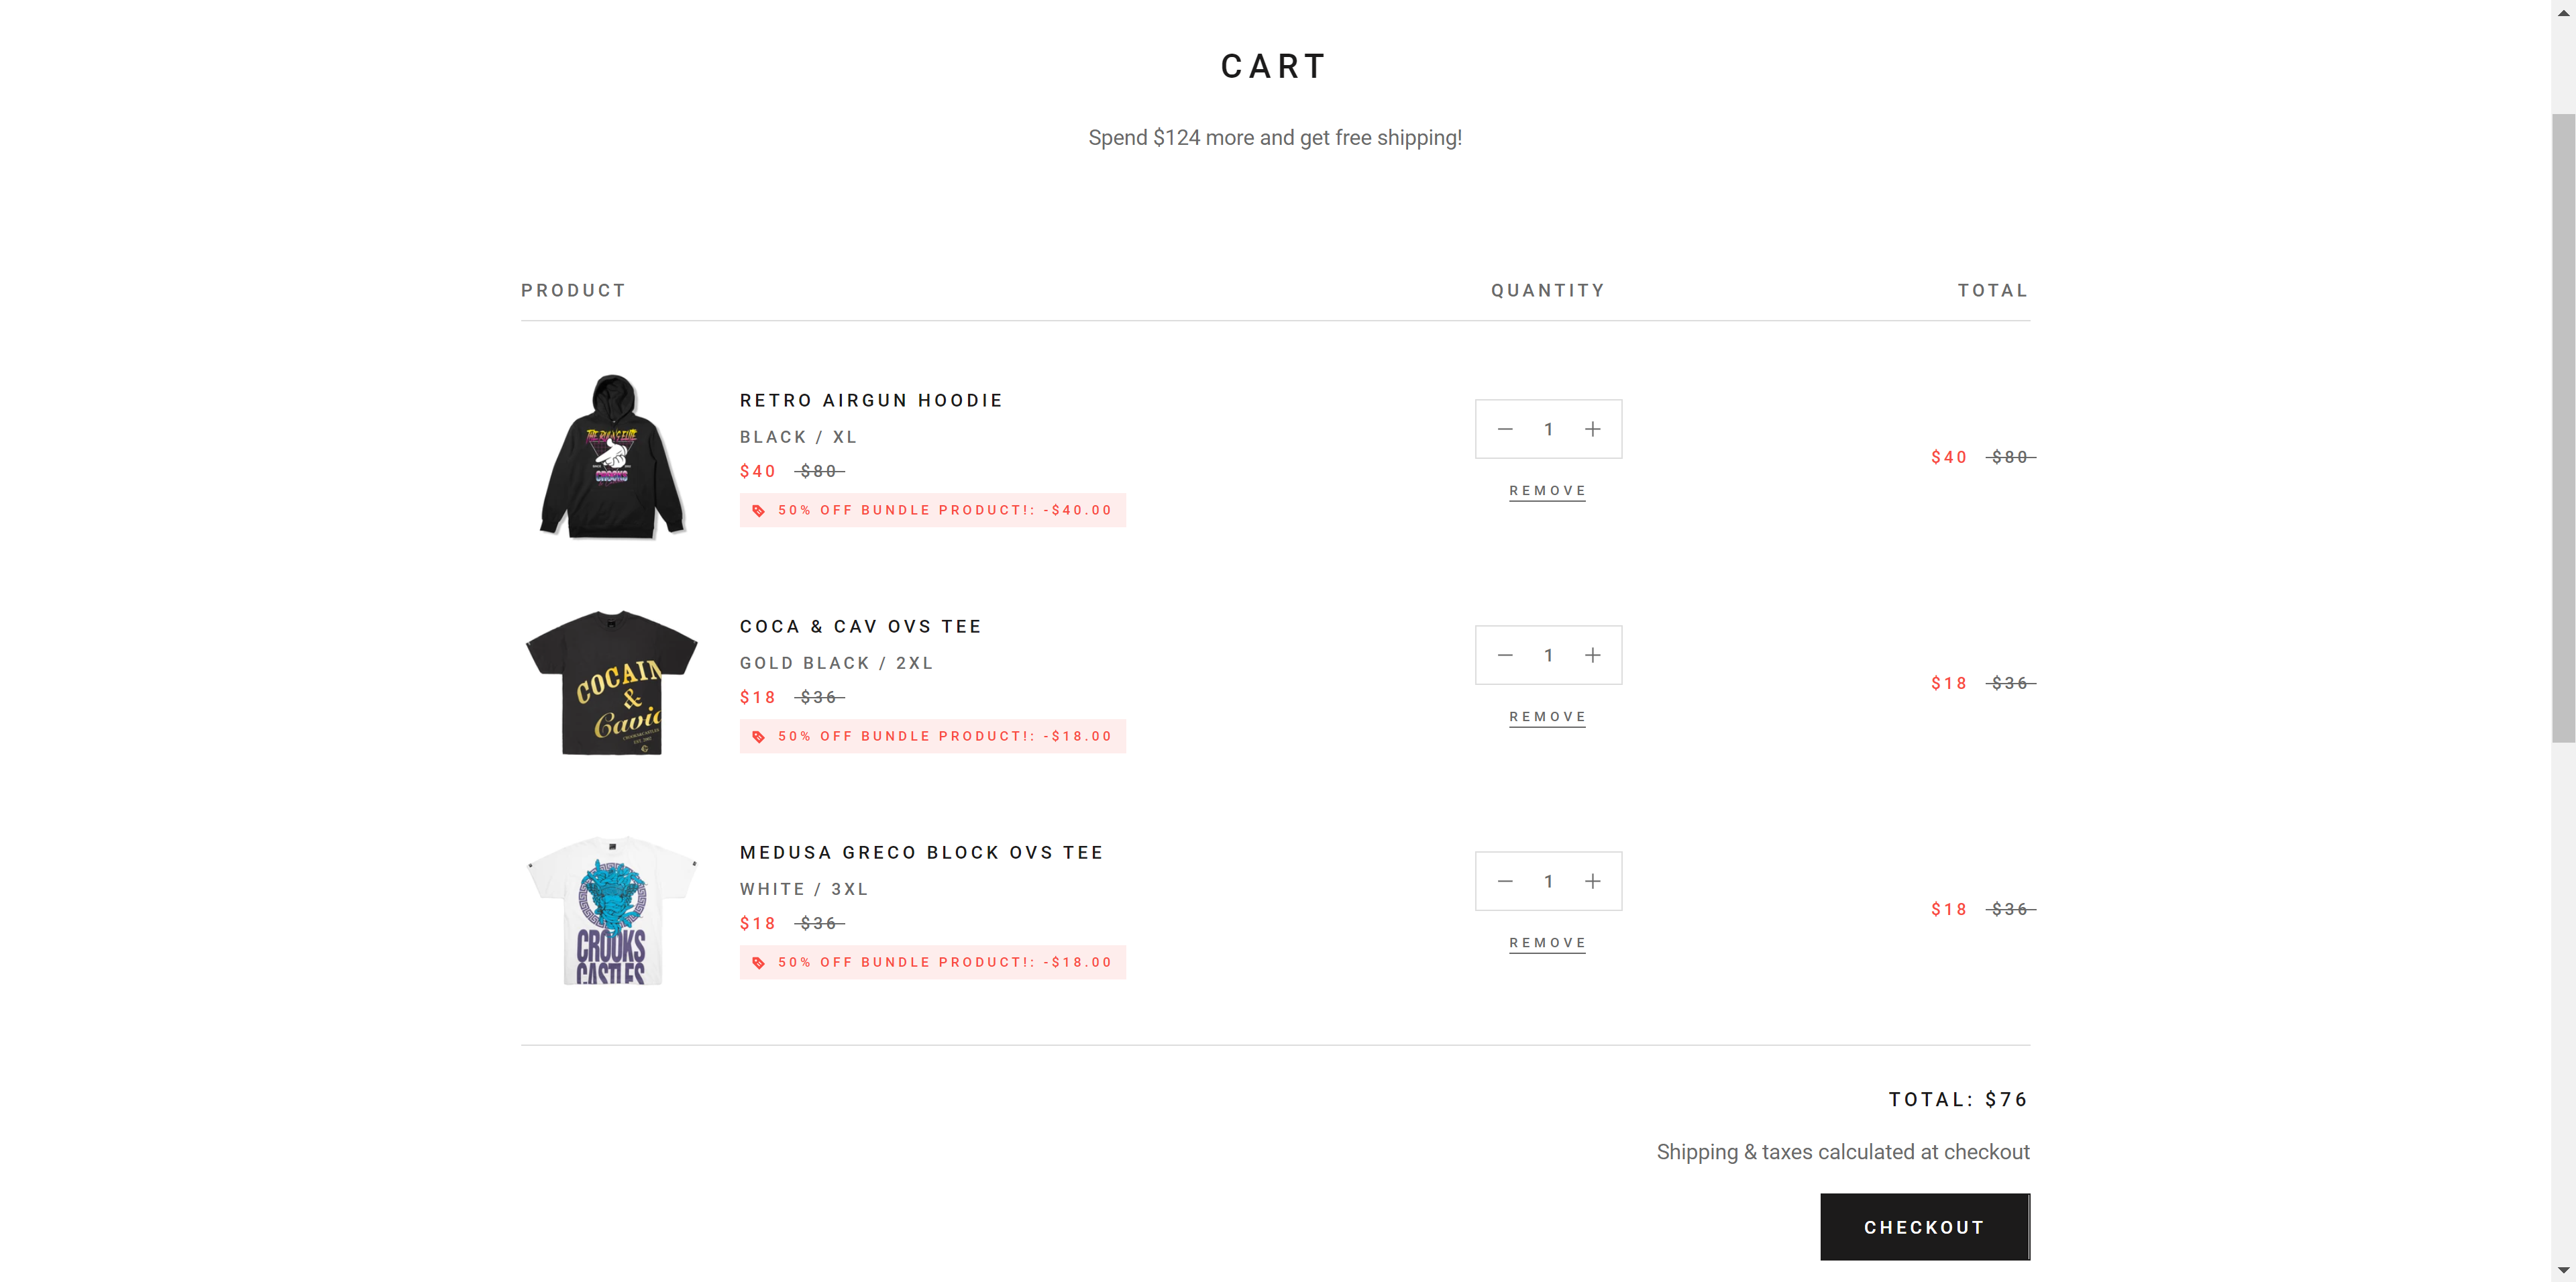Screen dimensions: 2576x1282
Task: Increase Retro Airgun Hoodie quantity with plus
Action: point(1592,429)
